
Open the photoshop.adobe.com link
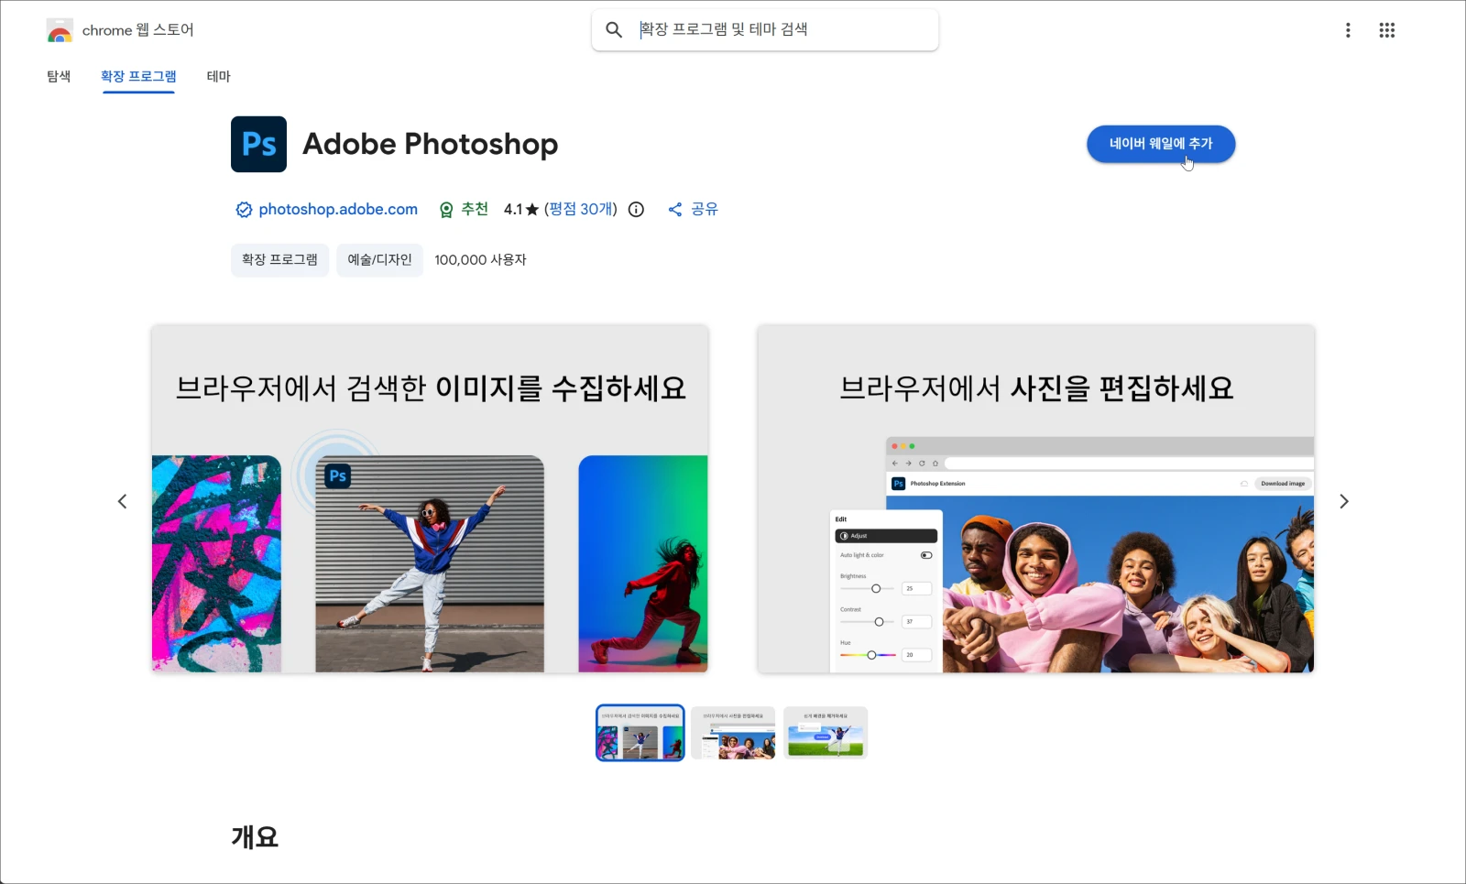336,209
